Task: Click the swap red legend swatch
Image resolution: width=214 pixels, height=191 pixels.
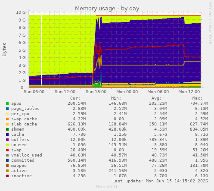Action: coord(7,150)
